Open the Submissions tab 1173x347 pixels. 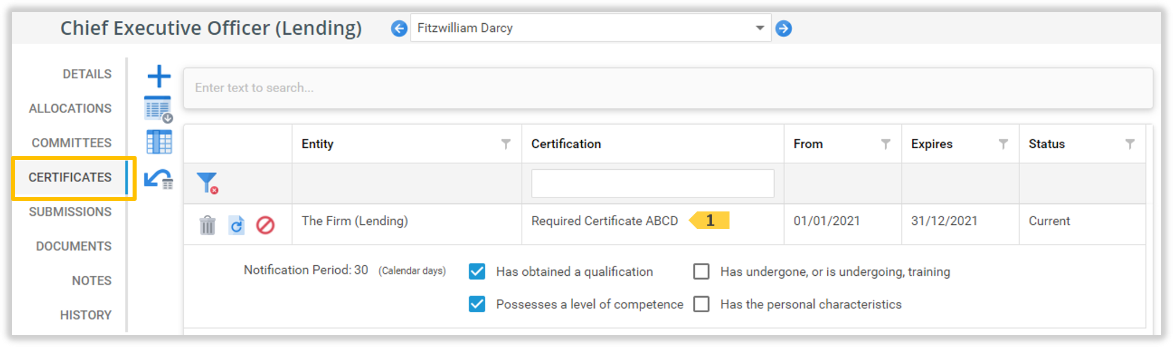[70, 212]
